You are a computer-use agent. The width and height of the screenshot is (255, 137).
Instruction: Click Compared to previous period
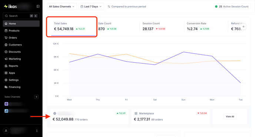click(129, 7)
